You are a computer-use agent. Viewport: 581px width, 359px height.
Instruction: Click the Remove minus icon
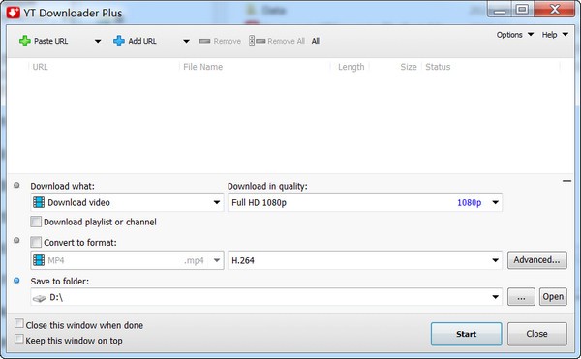[204, 41]
